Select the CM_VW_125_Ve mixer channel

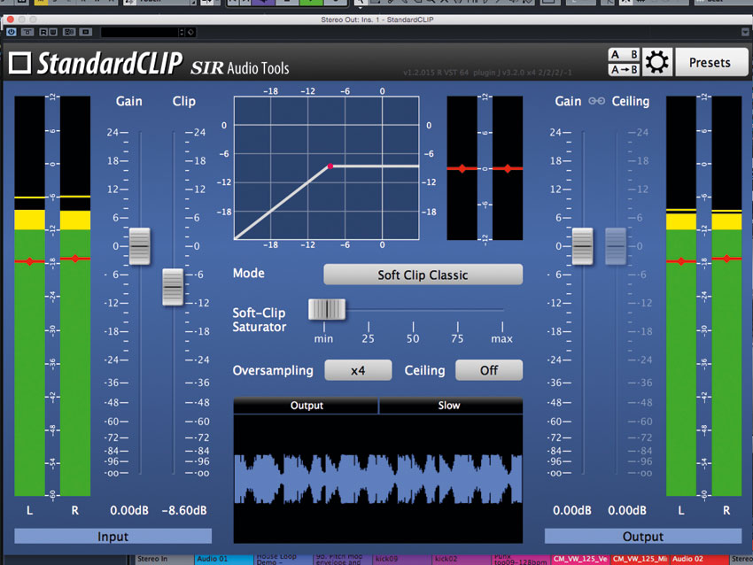(580, 559)
